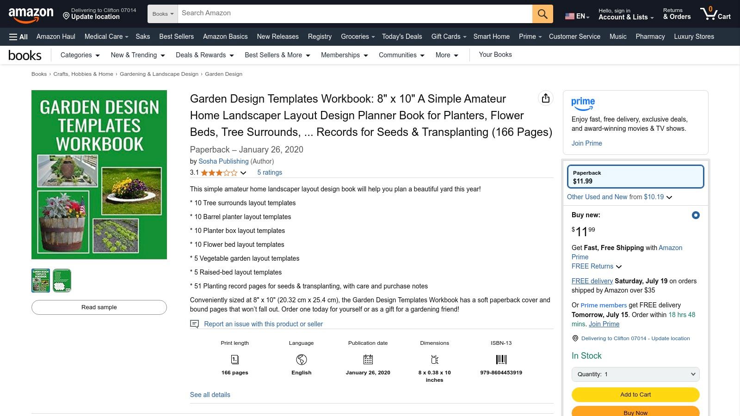
Task: Open New Releases in nav bar
Action: pos(277,37)
